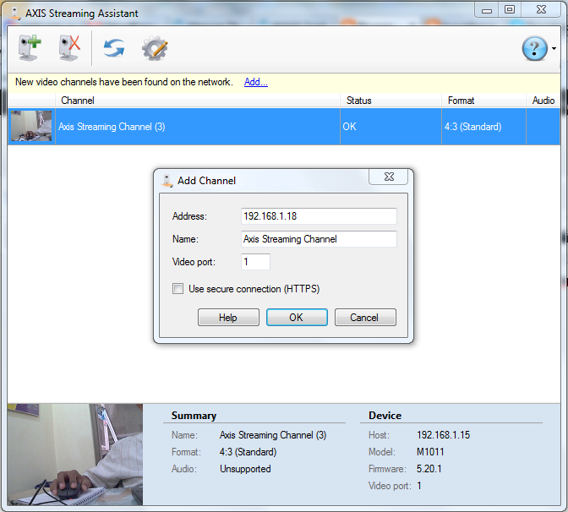Click the Summary name Axis Streaming Channel (3)
This screenshot has height=512, width=568.
tap(273, 435)
